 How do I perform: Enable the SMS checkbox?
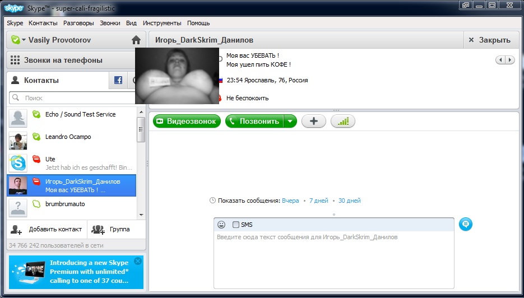coord(235,225)
